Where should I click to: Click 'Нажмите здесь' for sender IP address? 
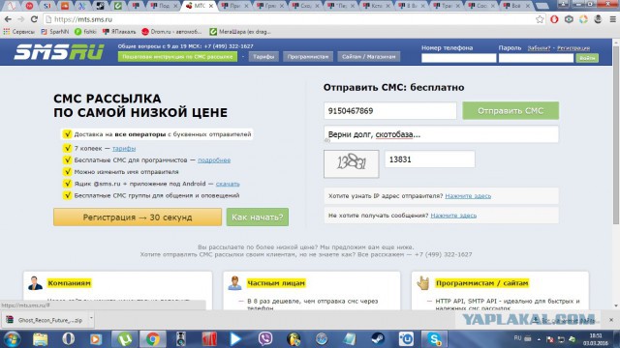tap(468, 196)
